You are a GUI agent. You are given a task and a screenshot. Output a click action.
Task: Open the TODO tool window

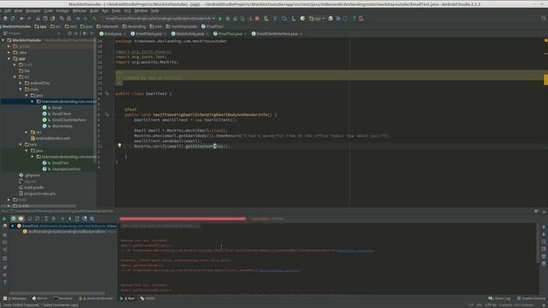tap(147, 299)
